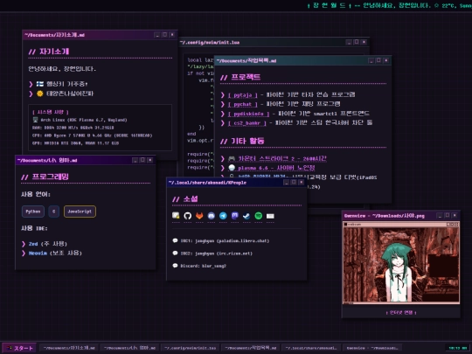Switch to 작업목록.md taskbar entry

[x=251, y=348]
